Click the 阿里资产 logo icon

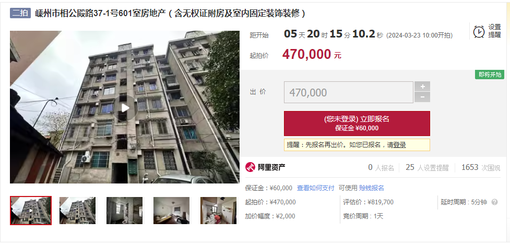click(x=250, y=167)
